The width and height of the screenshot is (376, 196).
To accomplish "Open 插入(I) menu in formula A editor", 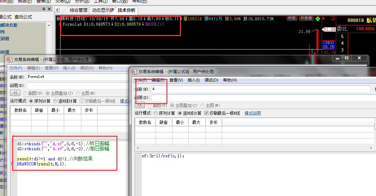I will [193, 80].
